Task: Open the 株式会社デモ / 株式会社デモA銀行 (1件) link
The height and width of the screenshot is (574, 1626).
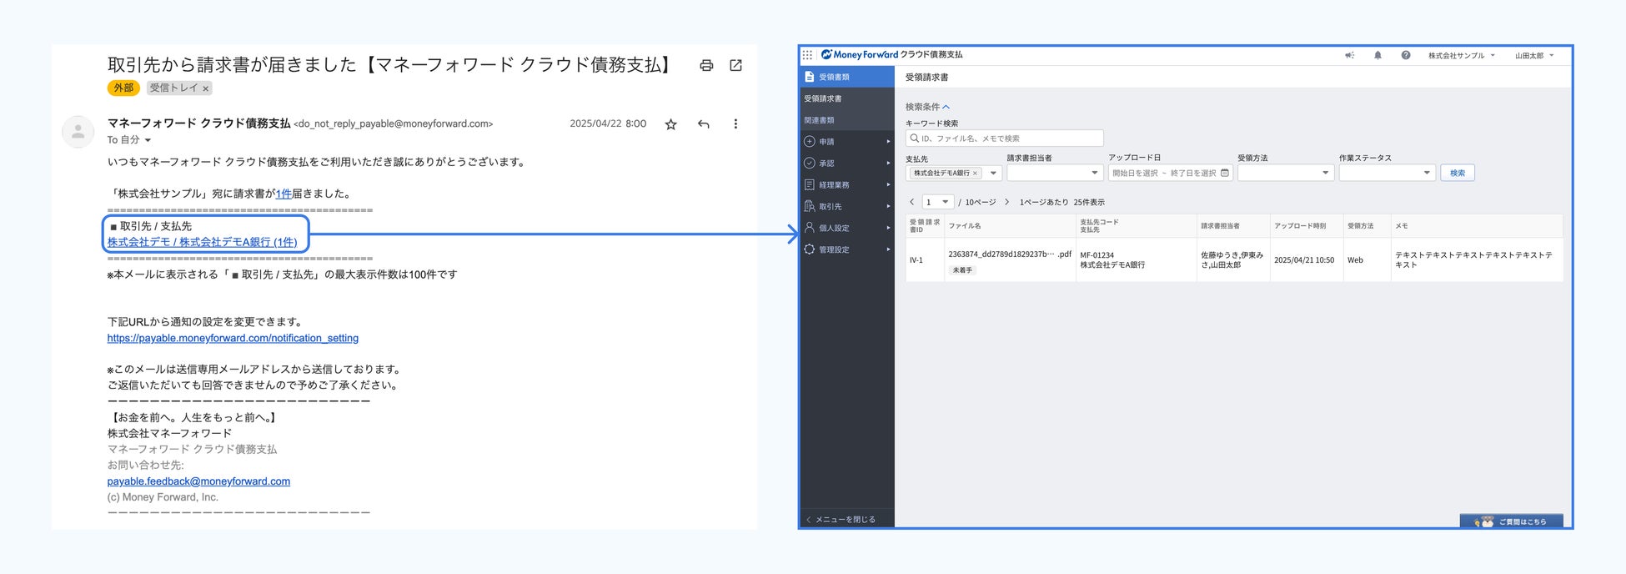Action: pyautogui.click(x=202, y=242)
